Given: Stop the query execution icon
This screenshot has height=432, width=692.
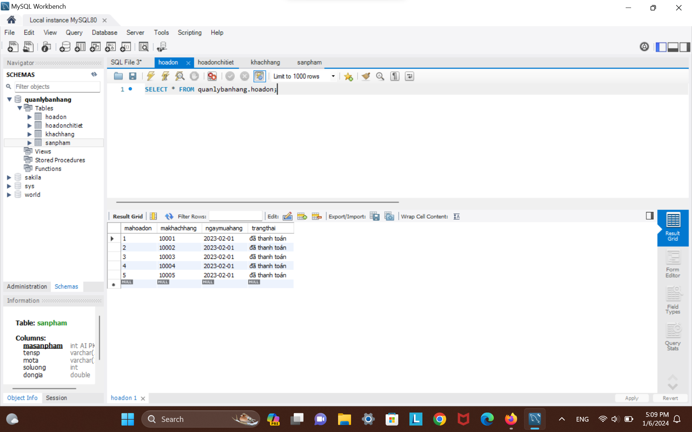Looking at the screenshot, I should click(194, 76).
